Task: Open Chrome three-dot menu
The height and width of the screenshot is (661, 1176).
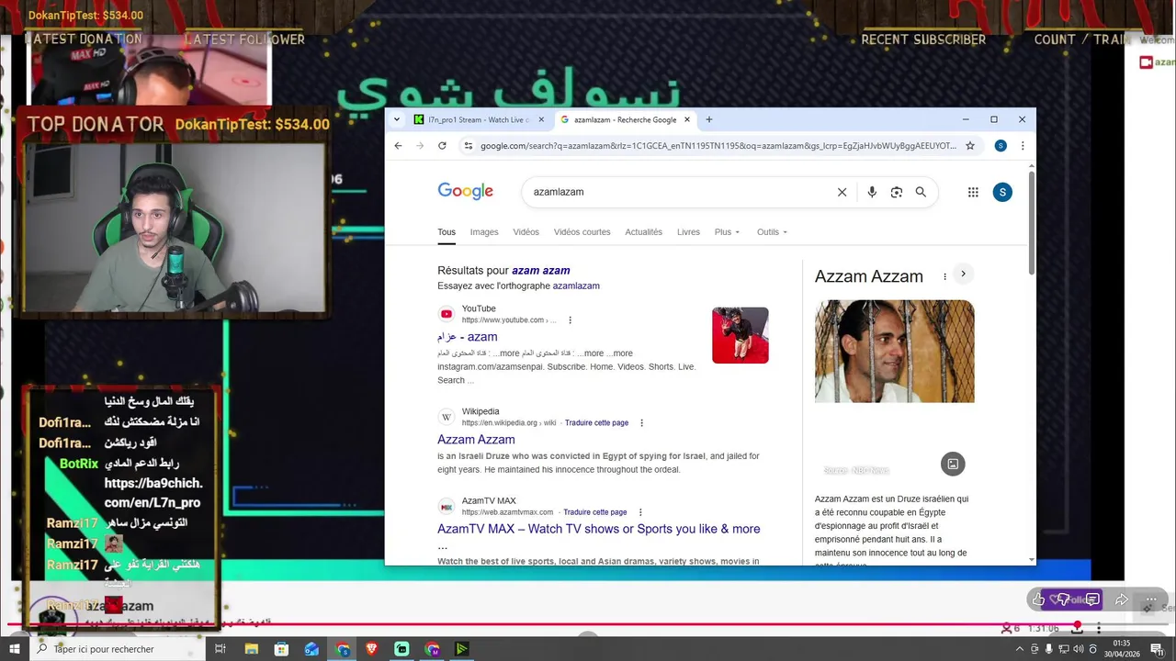Action: click(x=1023, y=146)
